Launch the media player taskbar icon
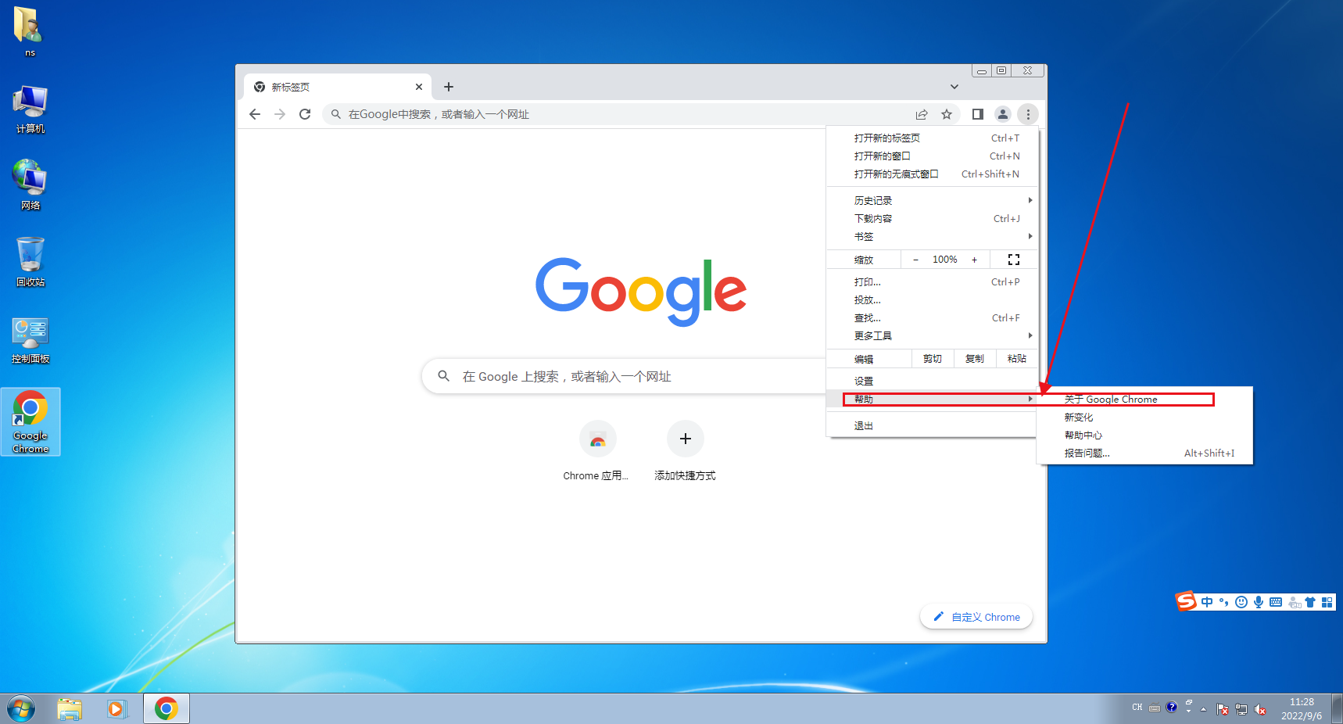 [117, 709]
